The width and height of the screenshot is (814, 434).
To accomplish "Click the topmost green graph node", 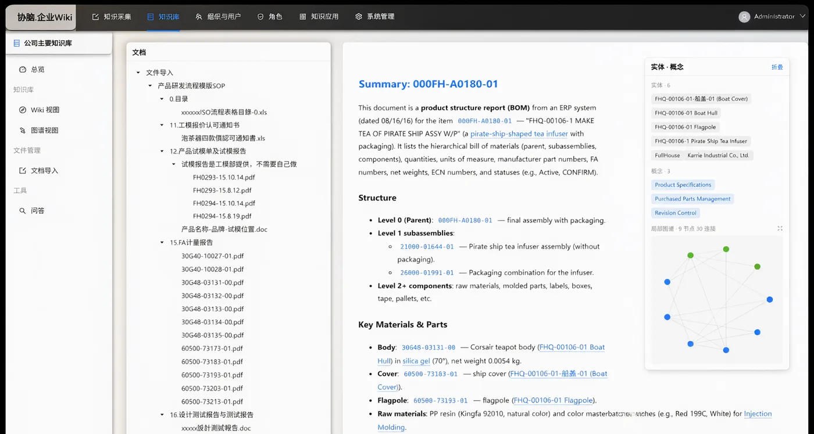I will coord(726,249).
